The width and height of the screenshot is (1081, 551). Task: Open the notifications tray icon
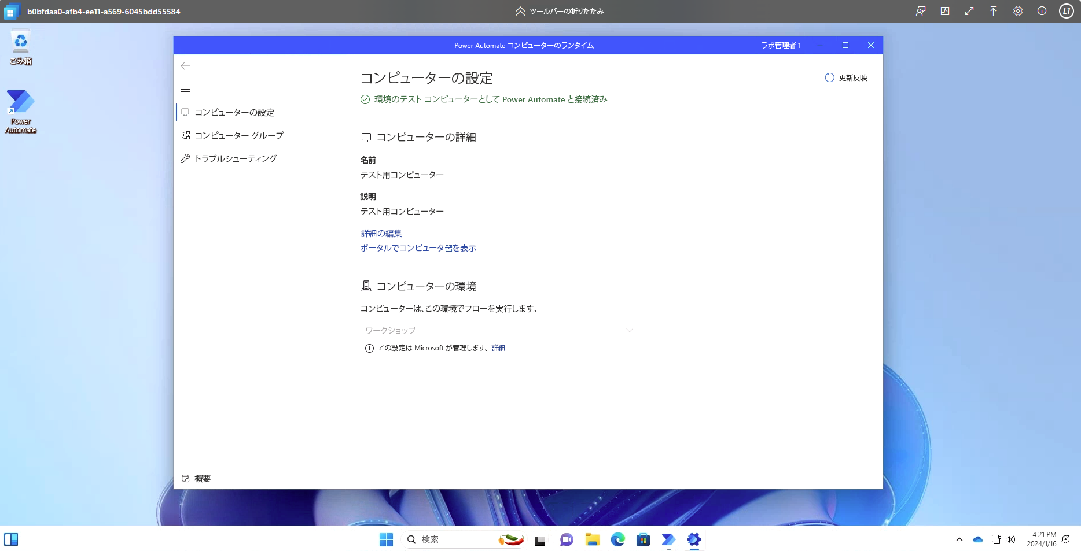pos(1066,539)
